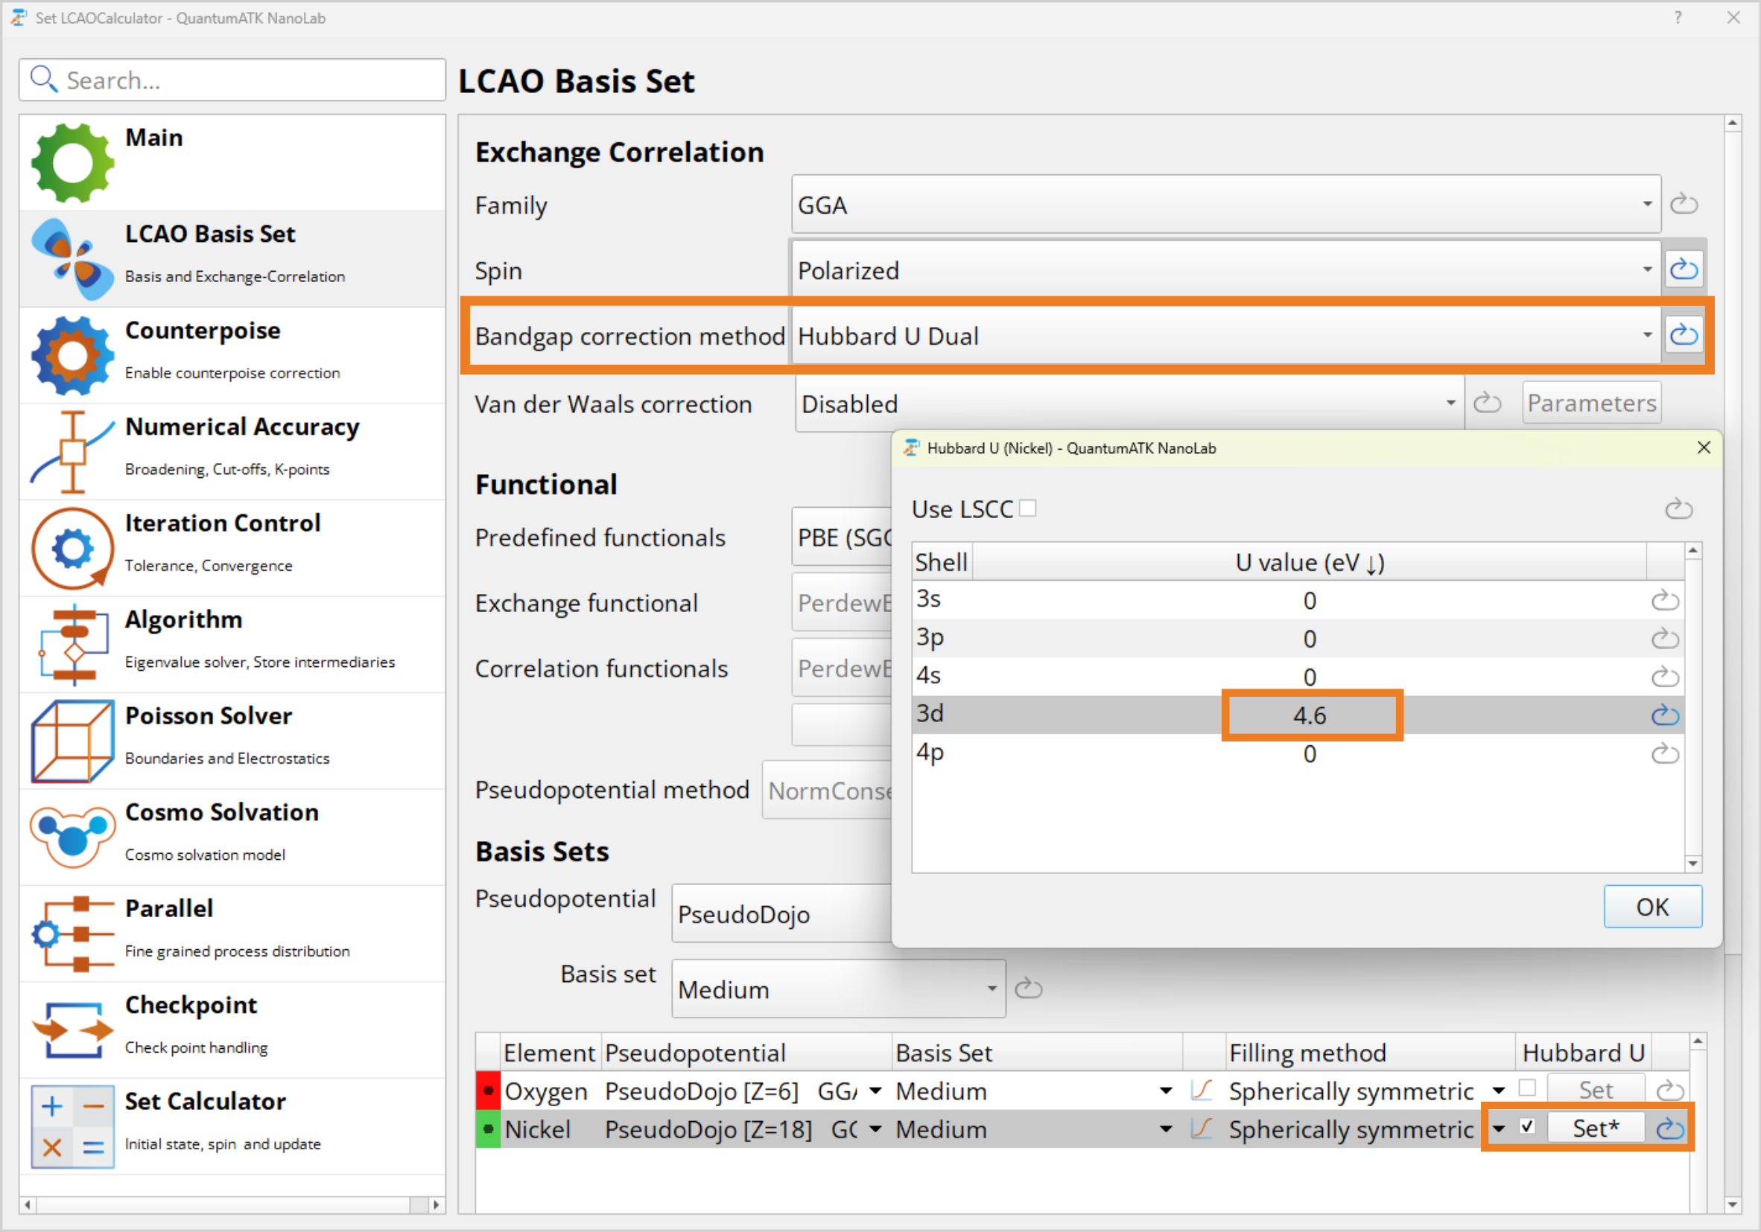
Task: Click the Poisson Solver cube icon
Action: click(72, 741)
